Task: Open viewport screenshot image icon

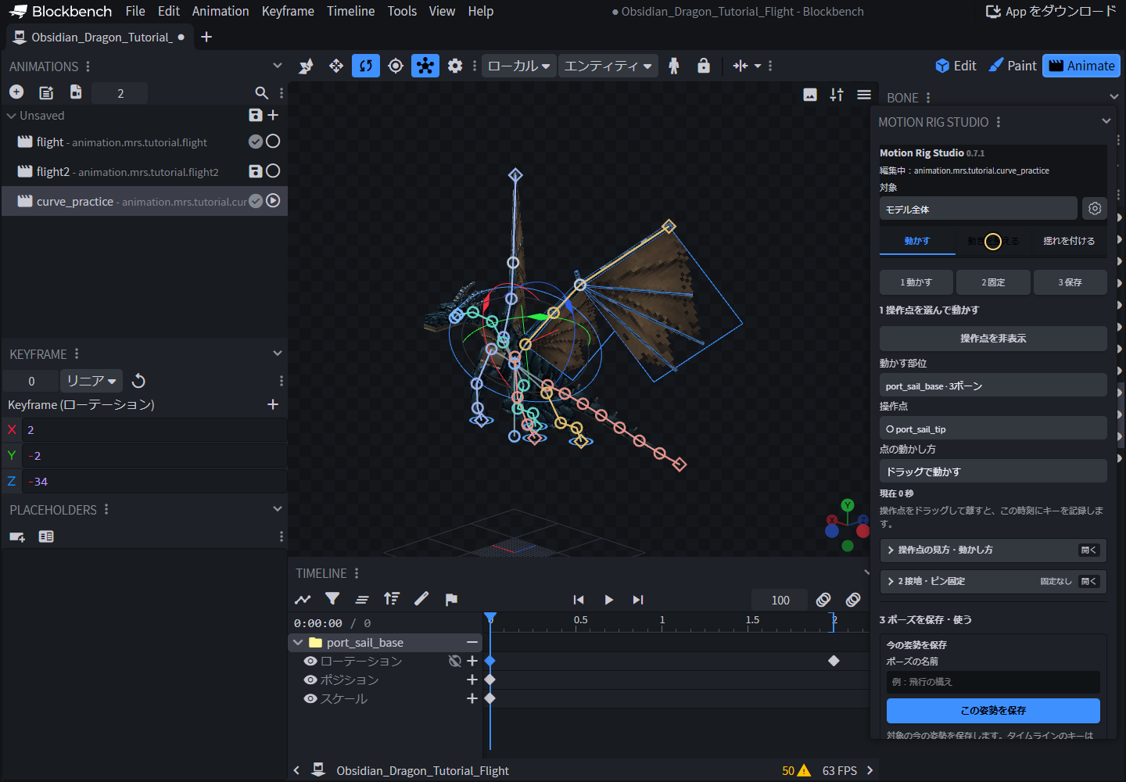Action: (x=810, y=95)
